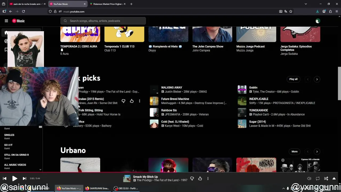Click the page vertical scrollbar

coord(339,83)
